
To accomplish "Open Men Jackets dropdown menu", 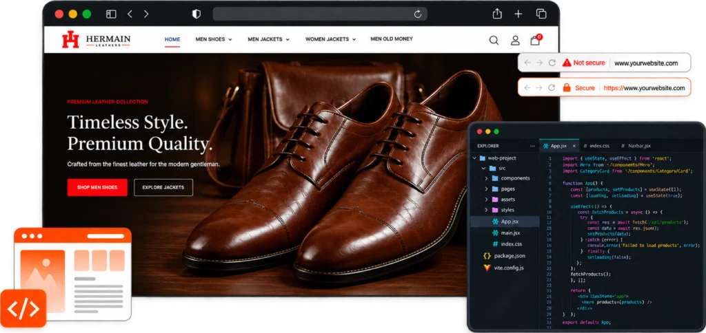I will [x=268, y=39].
